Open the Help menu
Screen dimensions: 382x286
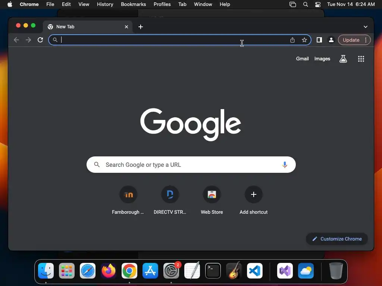click(x=225, y=4)
